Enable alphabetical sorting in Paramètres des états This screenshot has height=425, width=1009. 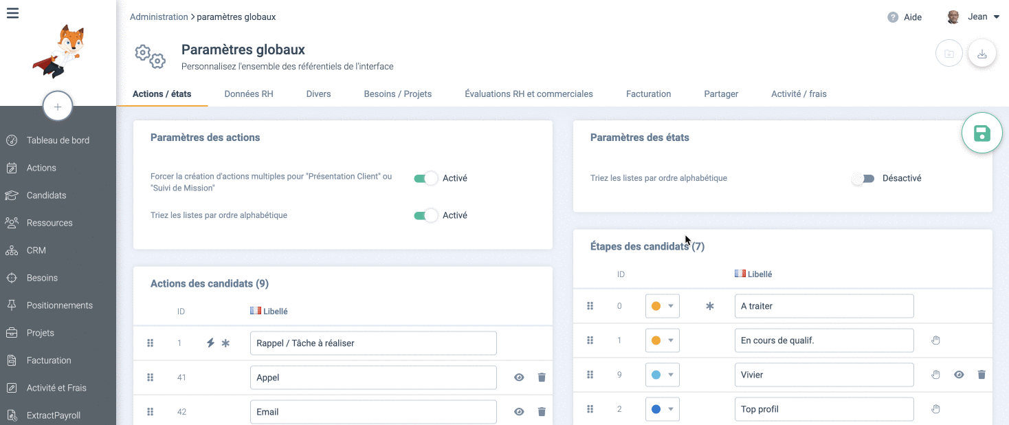click(863, 178)
